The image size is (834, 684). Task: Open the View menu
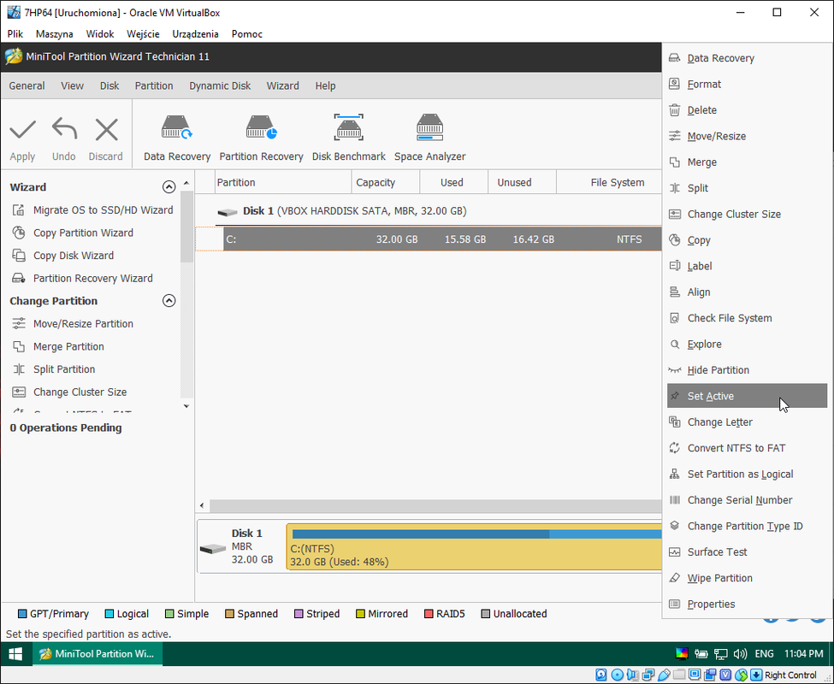click(x=72, y=85)
